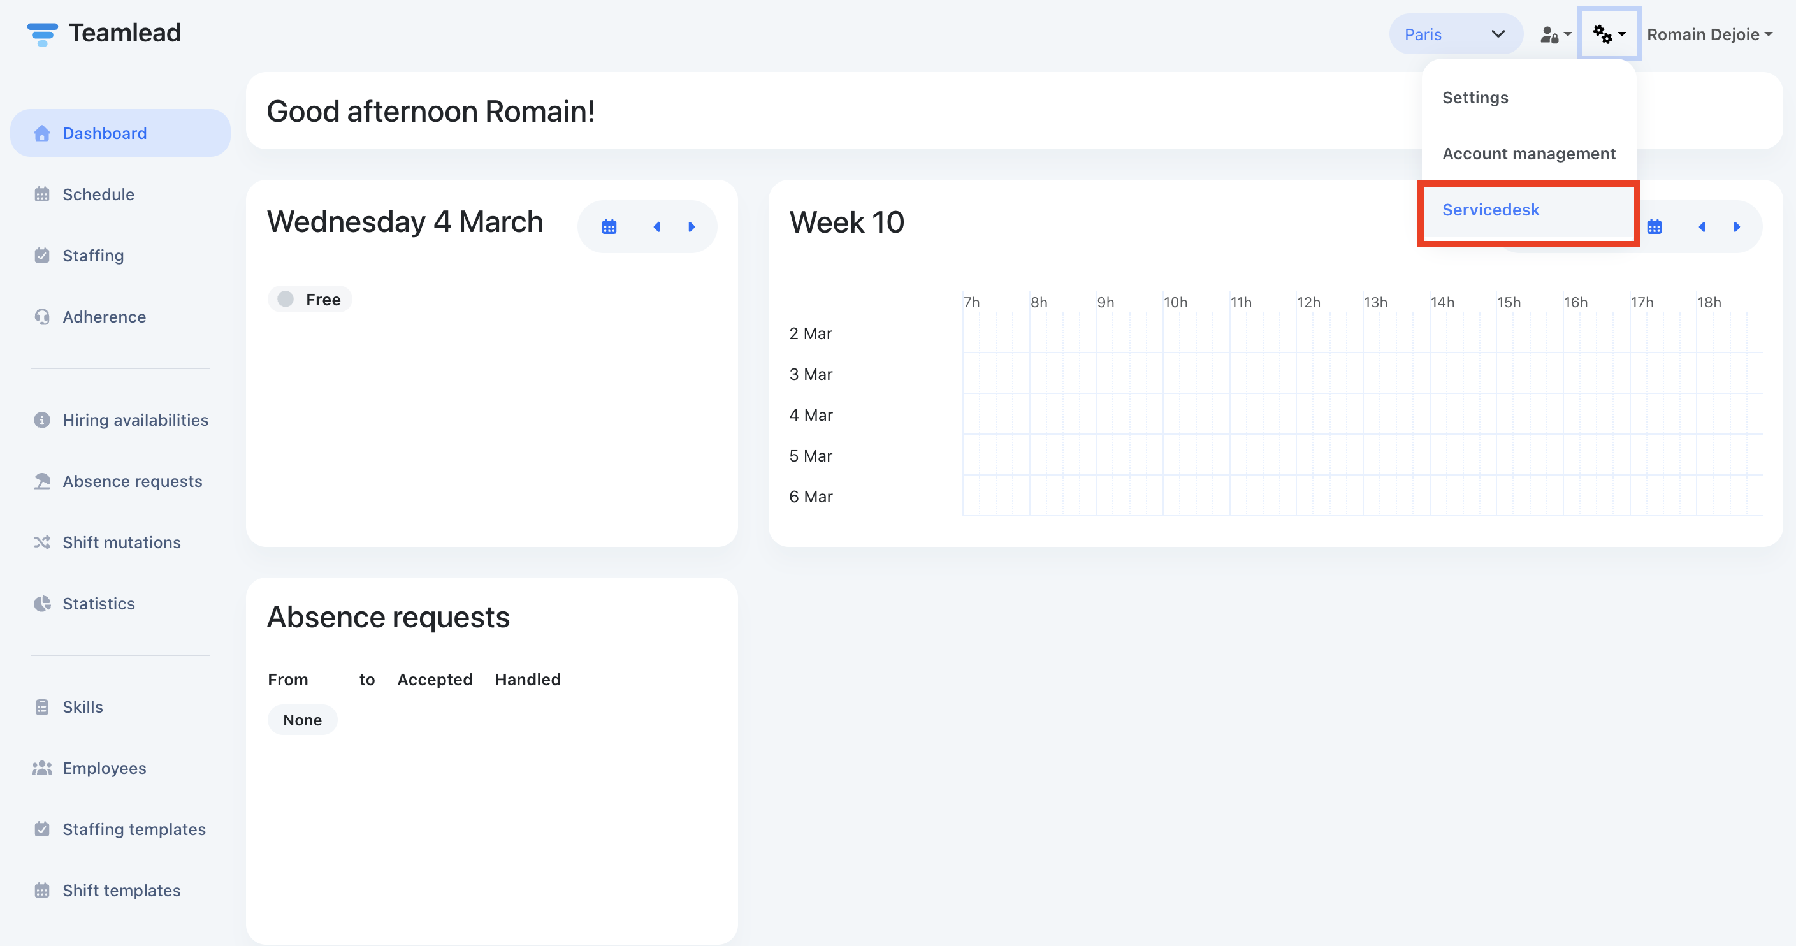Go to Employees in the sidebar
The image size is (1796, 946).
pos(104,768)
